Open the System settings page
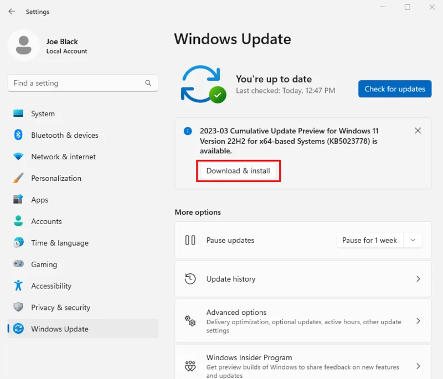This screenshot has width=443, height=379. click(83, 113)
